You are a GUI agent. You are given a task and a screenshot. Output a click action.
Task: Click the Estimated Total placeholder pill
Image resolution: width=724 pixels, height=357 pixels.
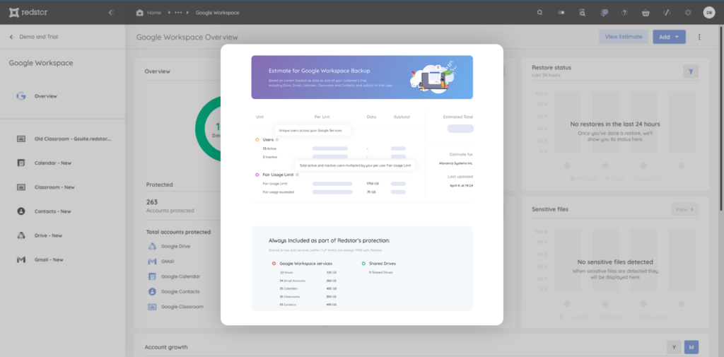pyautogui.click(x=460, y=129)
